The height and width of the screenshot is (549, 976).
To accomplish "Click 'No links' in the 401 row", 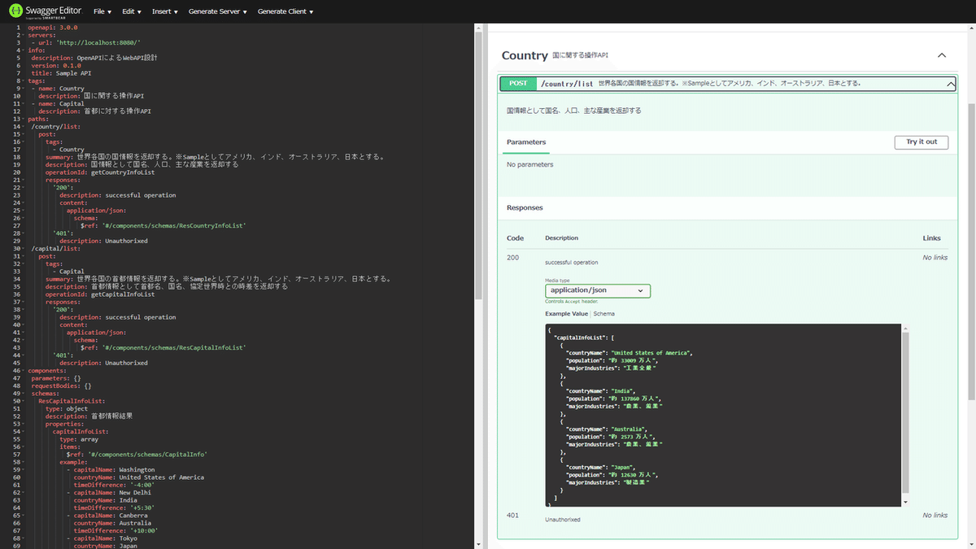I will (x=935, y=515).
